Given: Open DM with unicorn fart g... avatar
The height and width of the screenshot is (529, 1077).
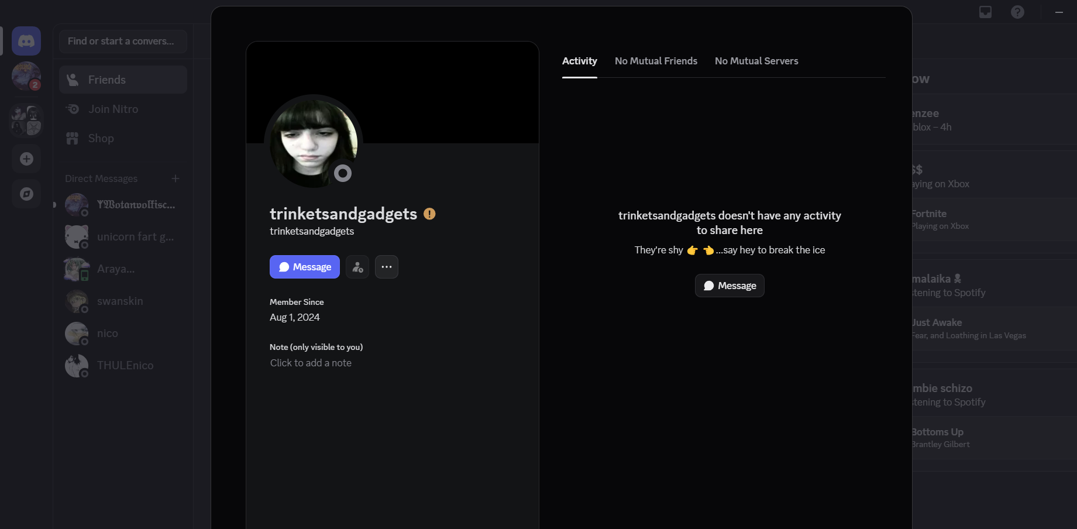Looking at the screenshot, I should (77, 237).
